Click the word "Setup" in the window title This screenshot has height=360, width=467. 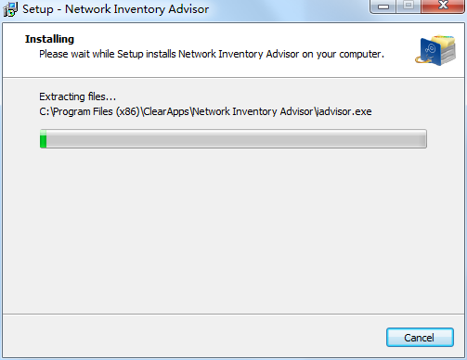38,9
